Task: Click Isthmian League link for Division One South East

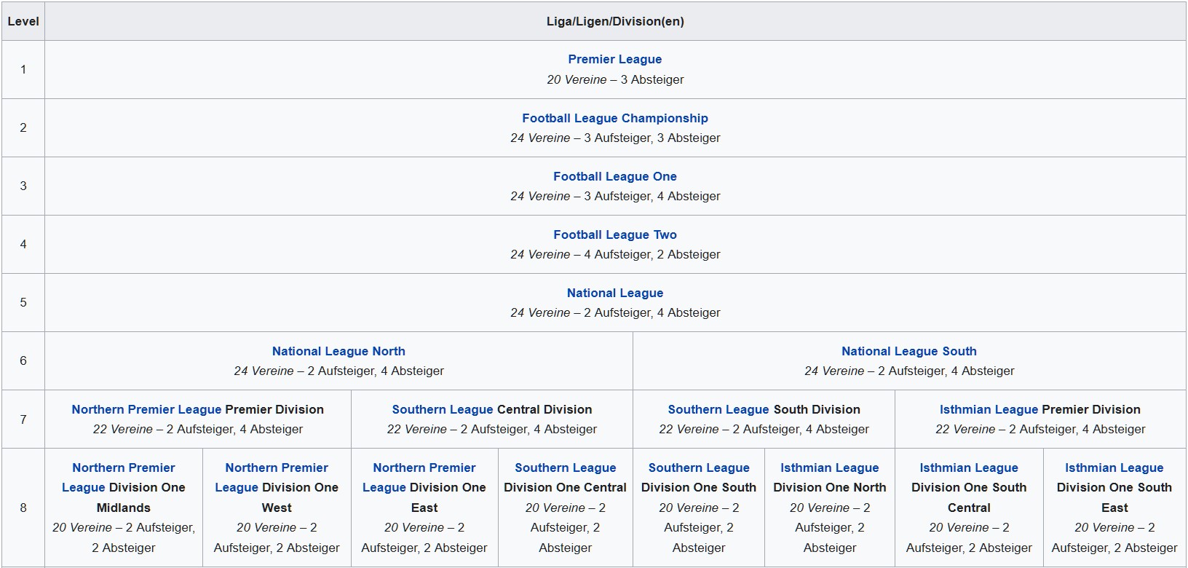Action: click(x=1114, y=468)
